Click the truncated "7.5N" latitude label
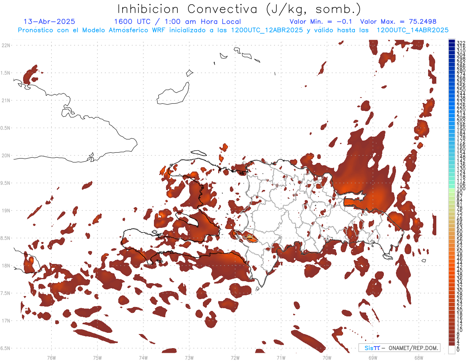 pos(5,293)
